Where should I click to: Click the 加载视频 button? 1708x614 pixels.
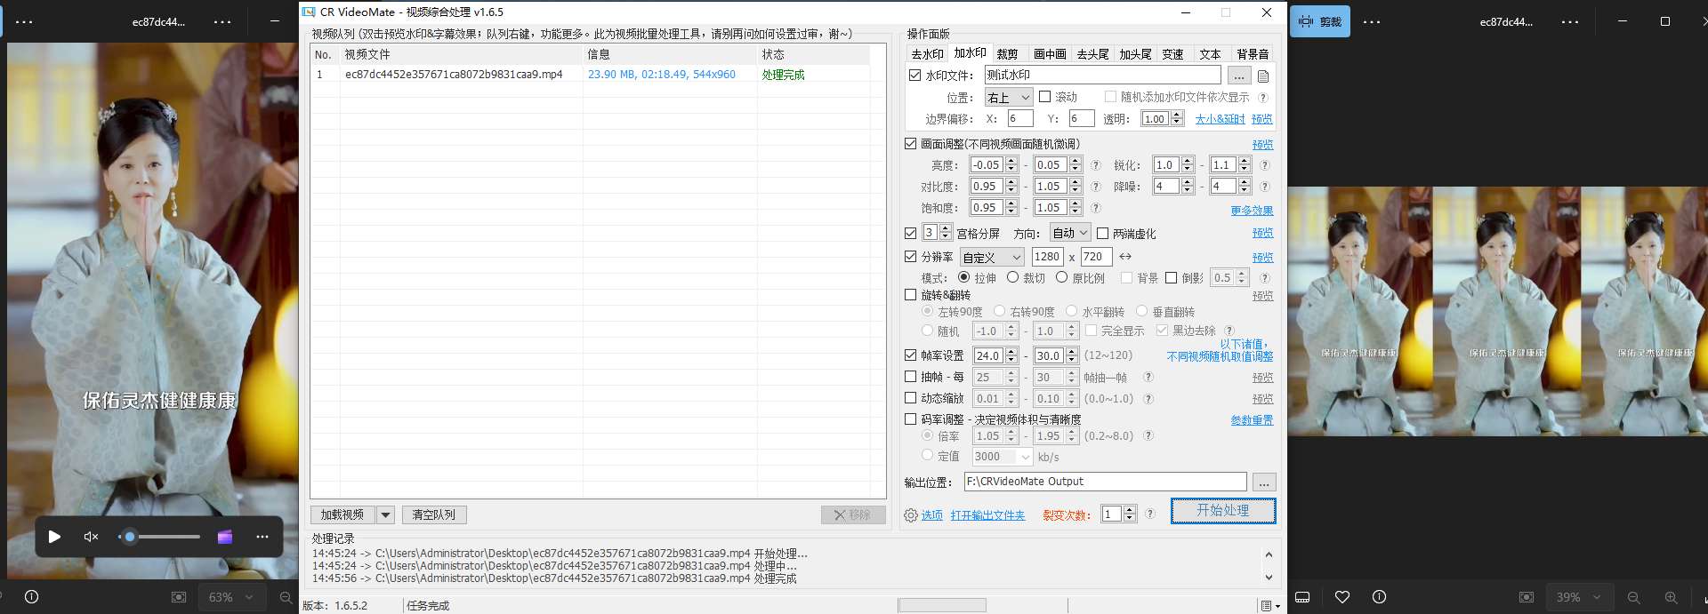tap(342, 514)
